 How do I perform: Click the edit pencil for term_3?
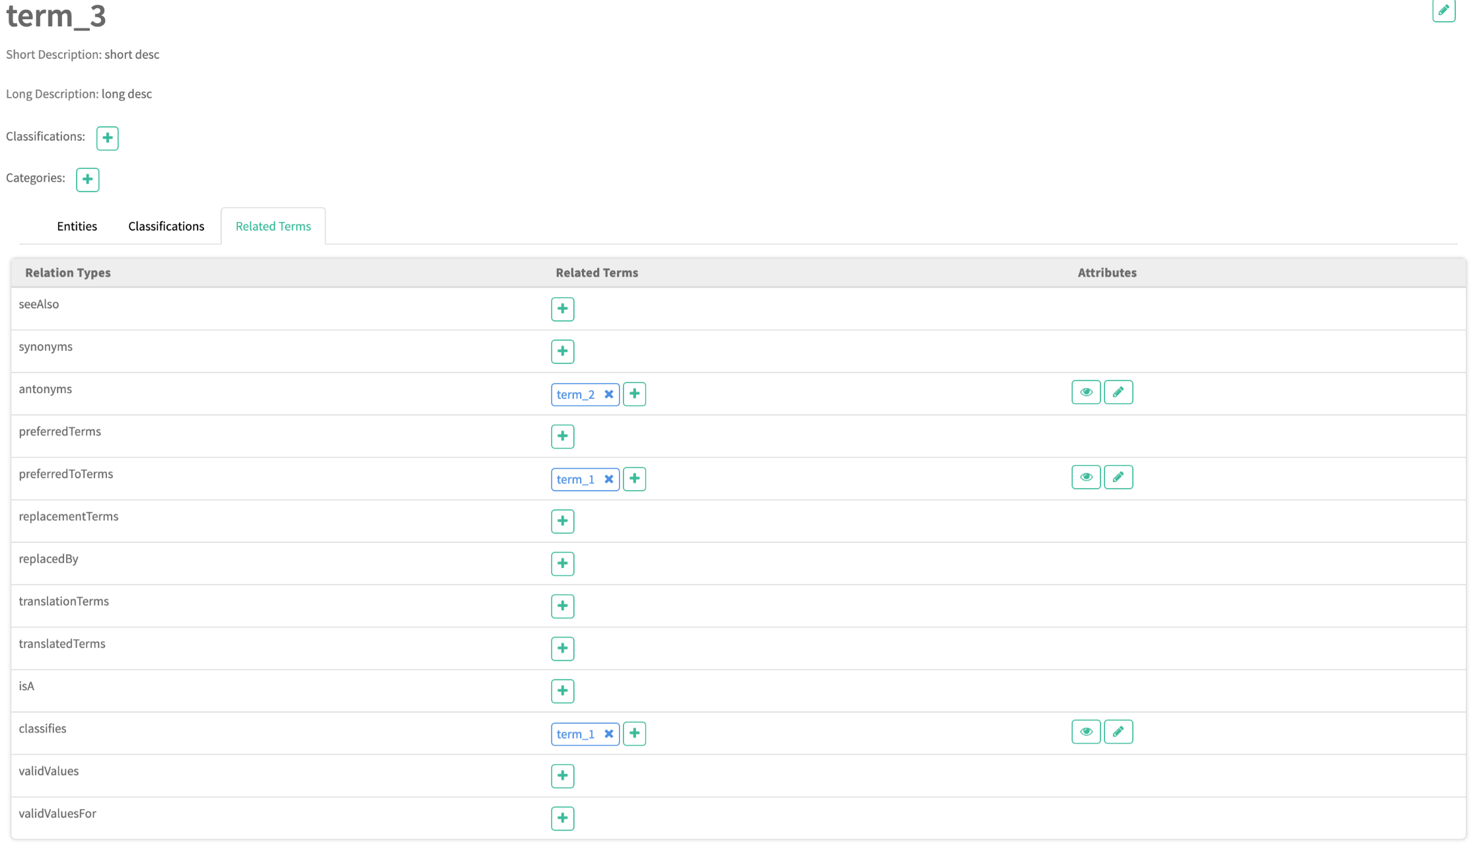click(1443, 11)
